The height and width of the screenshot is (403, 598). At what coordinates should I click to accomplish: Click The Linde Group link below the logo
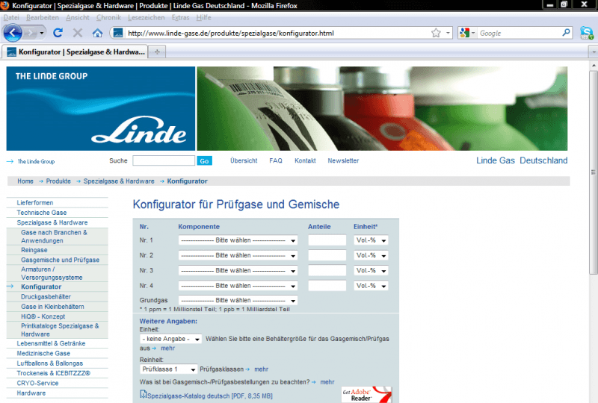click(x=36, y=161)
